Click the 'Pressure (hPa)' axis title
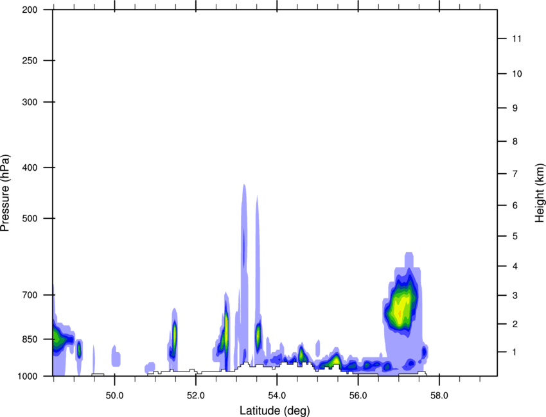The height and width of the screenshot is (417, 546). tap(5, 193)
